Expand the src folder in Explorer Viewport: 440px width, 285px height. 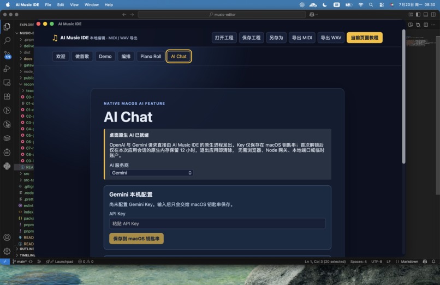25,174
